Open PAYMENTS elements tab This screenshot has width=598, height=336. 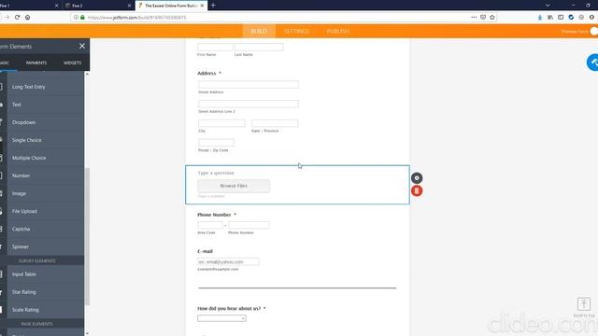click(36, 63)
